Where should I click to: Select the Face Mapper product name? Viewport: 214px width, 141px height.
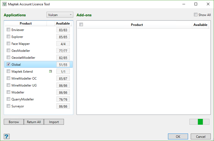point(21,44)
